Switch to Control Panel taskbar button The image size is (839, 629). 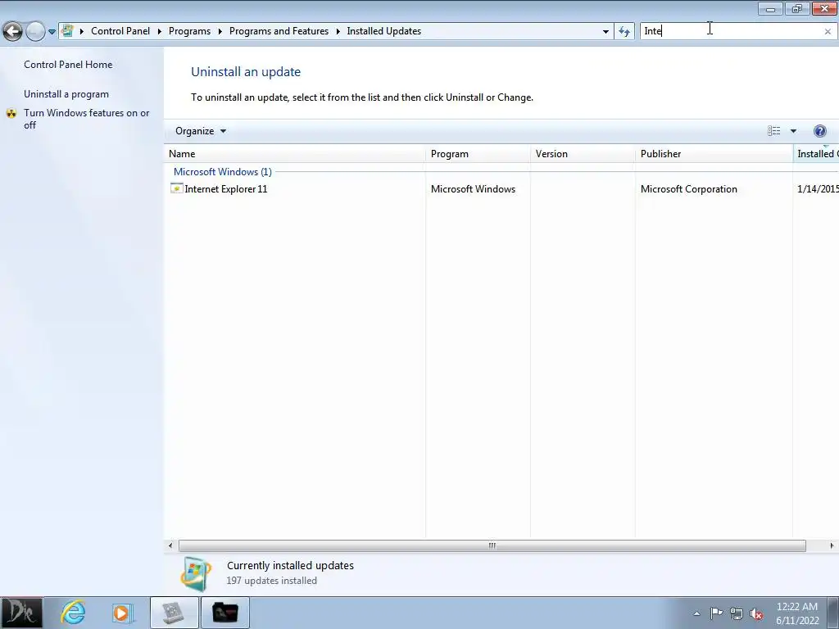tap(175, 613)
